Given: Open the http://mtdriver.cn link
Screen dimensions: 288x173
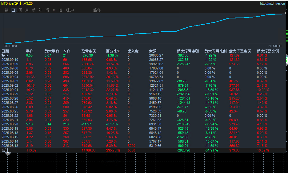Looking at the screenshot, I should point(272,3).
